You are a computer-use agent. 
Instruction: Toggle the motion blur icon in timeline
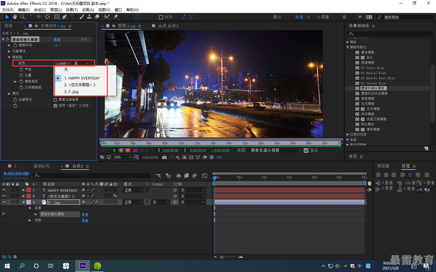pos(194,175)
